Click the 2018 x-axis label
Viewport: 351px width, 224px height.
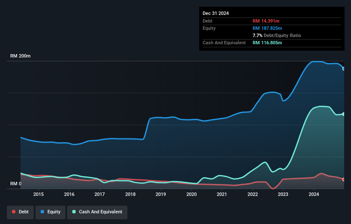(130, 194)
